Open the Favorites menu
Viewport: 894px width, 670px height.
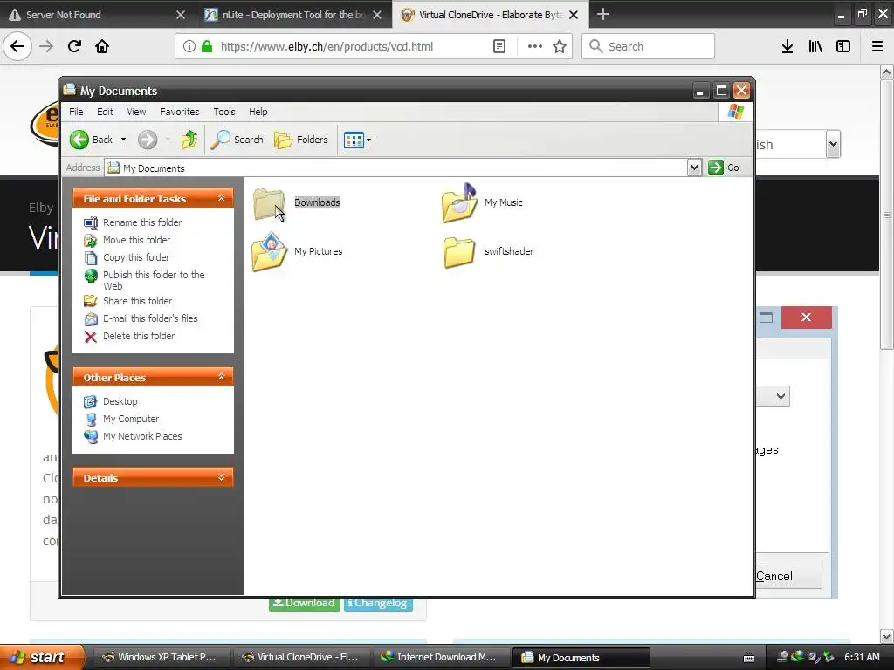pos(180,112)
